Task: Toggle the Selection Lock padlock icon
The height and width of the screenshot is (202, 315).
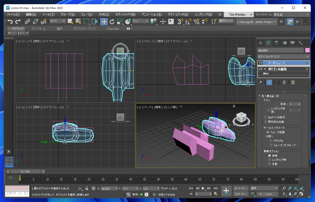Action: [87, 188]
